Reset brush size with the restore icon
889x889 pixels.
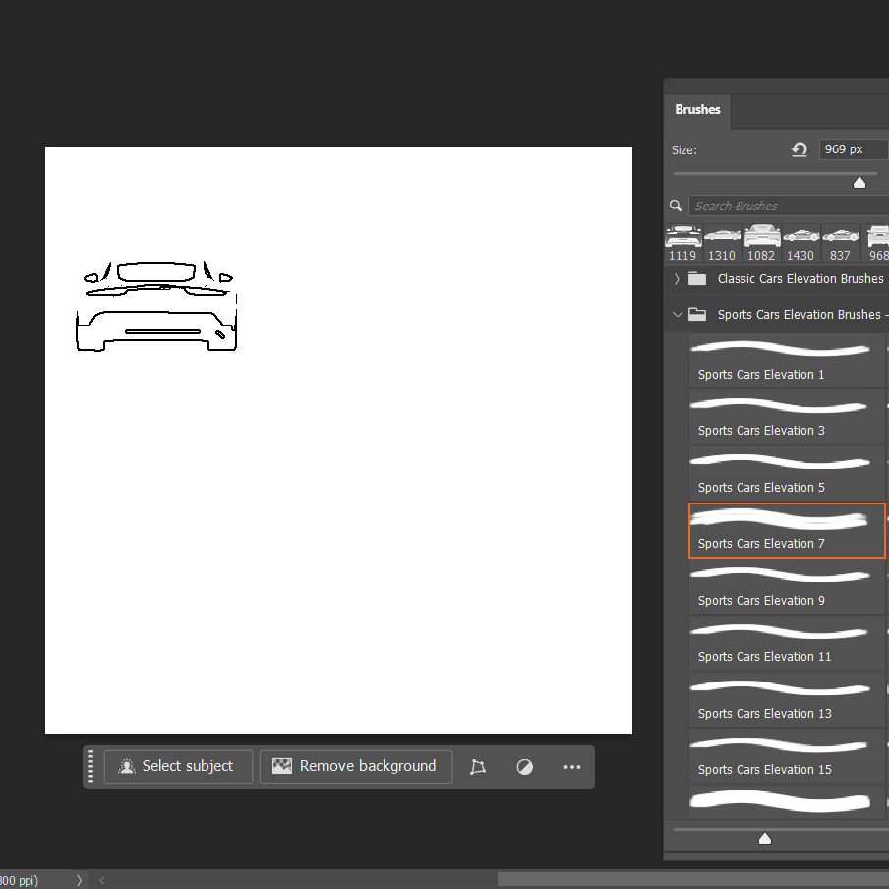799,149
